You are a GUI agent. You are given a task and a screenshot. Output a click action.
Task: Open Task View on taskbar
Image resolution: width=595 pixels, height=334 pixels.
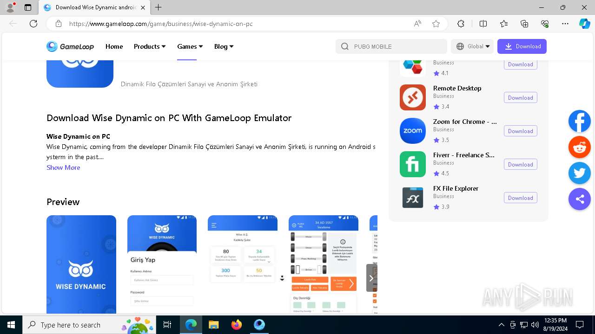click(x=168, y=325)
